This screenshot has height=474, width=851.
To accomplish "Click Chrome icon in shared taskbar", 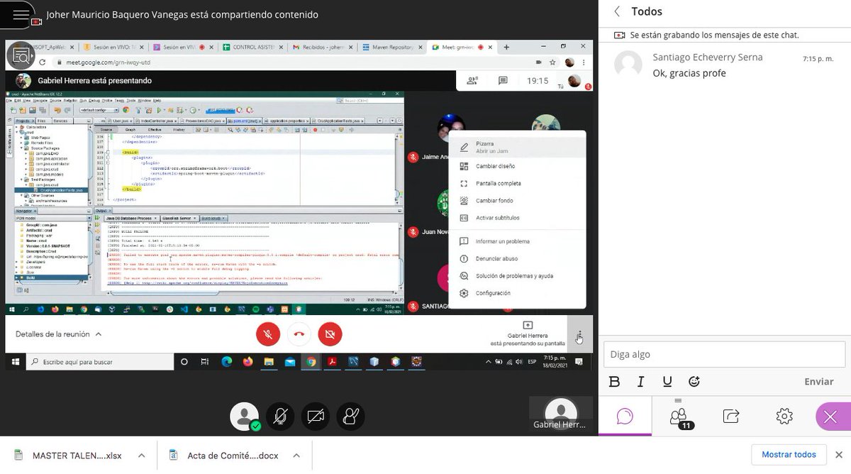I will (x=311, y=362).
